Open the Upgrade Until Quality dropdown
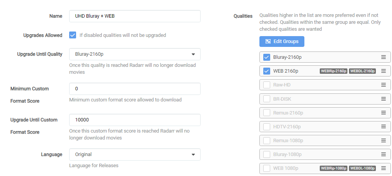 (x=135, y=54)
